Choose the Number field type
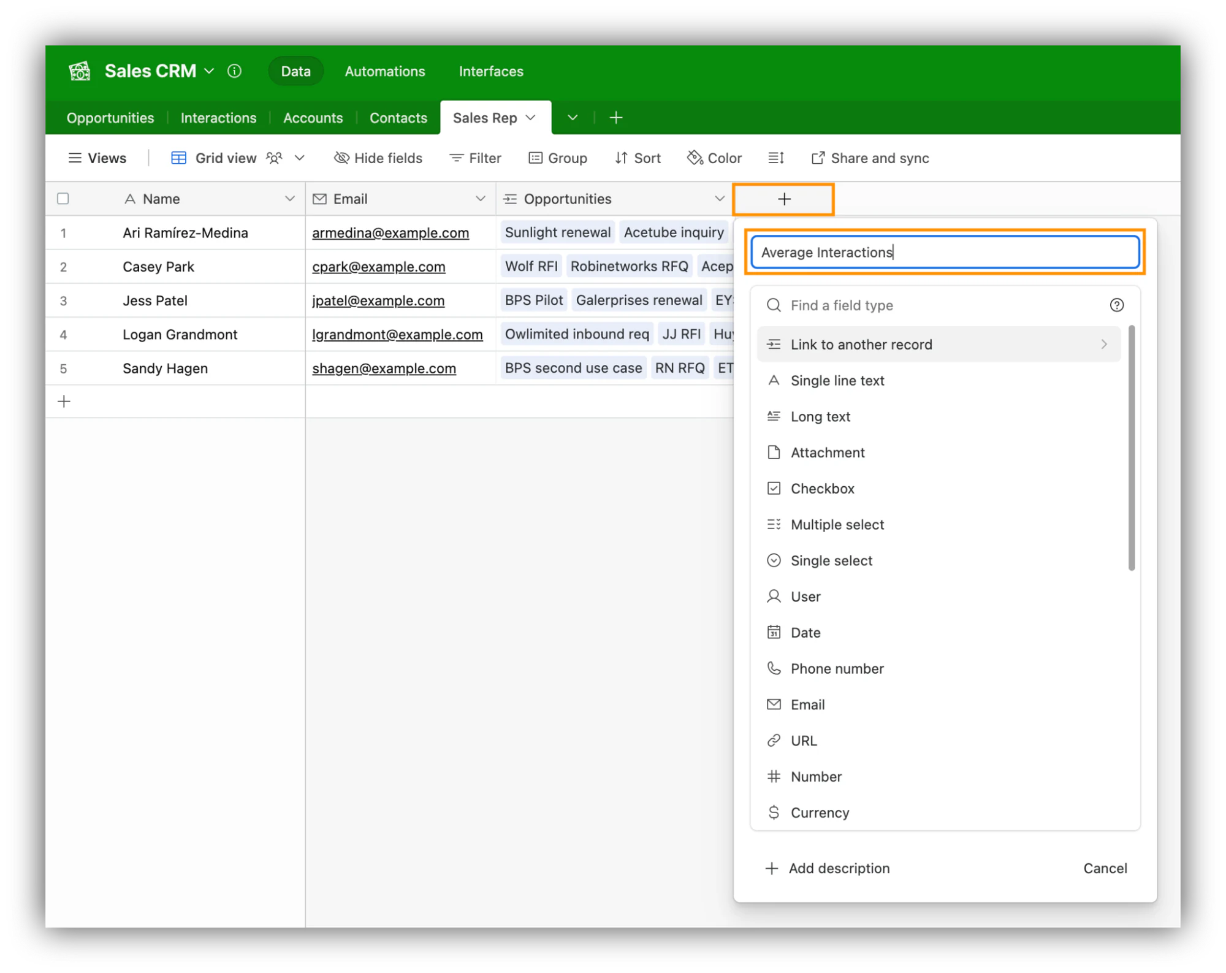1226x973 pixels. coord(939,777)
